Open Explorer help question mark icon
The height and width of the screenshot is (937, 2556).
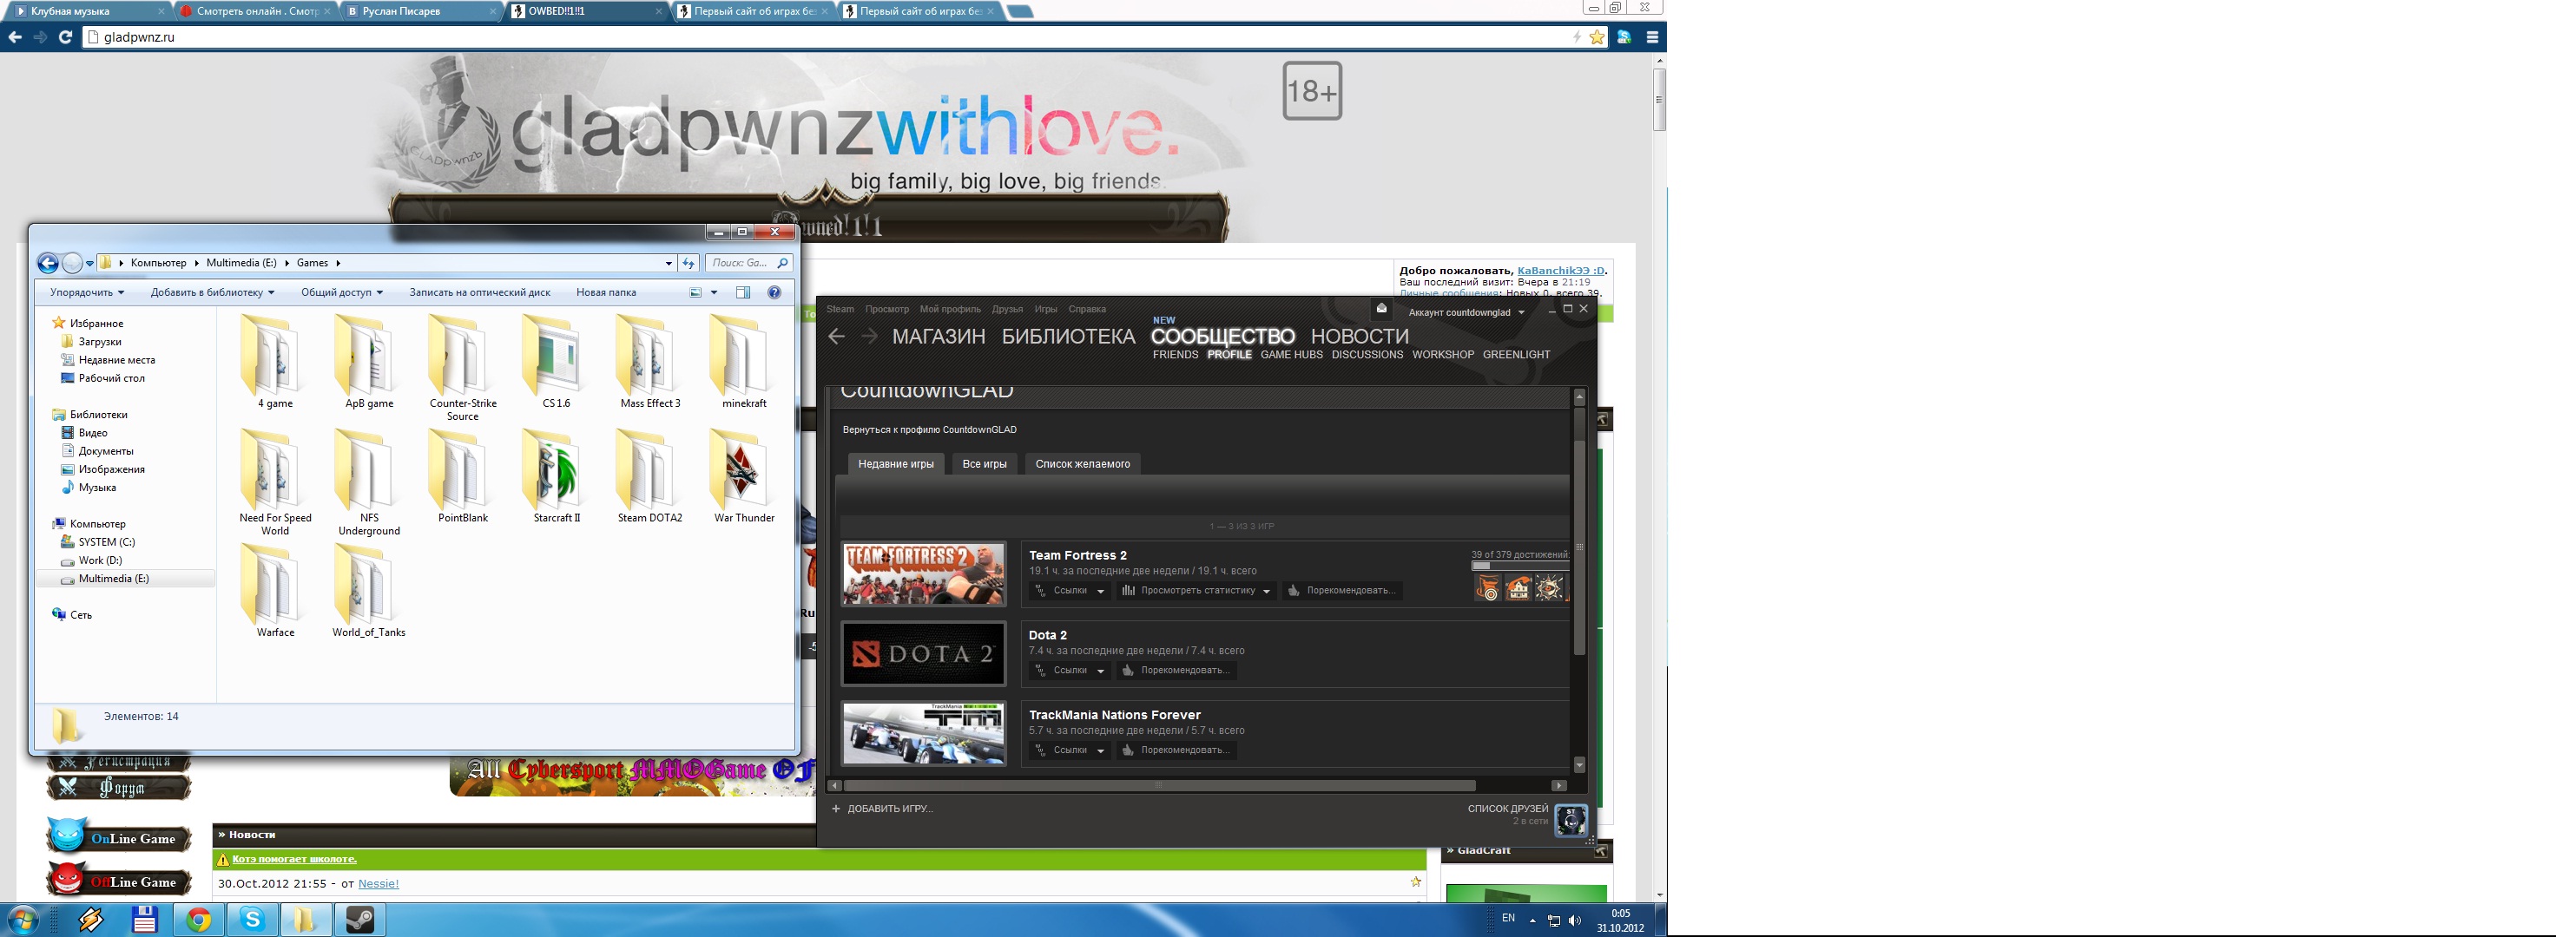775,292
